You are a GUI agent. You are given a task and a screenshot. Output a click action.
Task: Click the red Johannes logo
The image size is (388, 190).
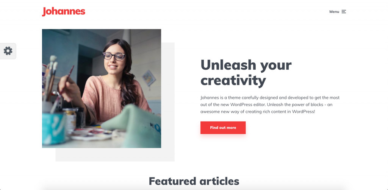point(64,11)
